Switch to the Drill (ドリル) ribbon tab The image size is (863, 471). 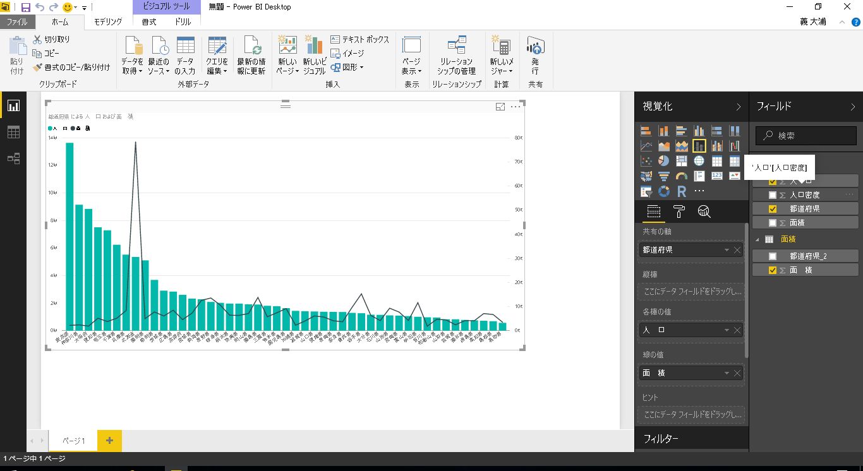pos(183,22)
